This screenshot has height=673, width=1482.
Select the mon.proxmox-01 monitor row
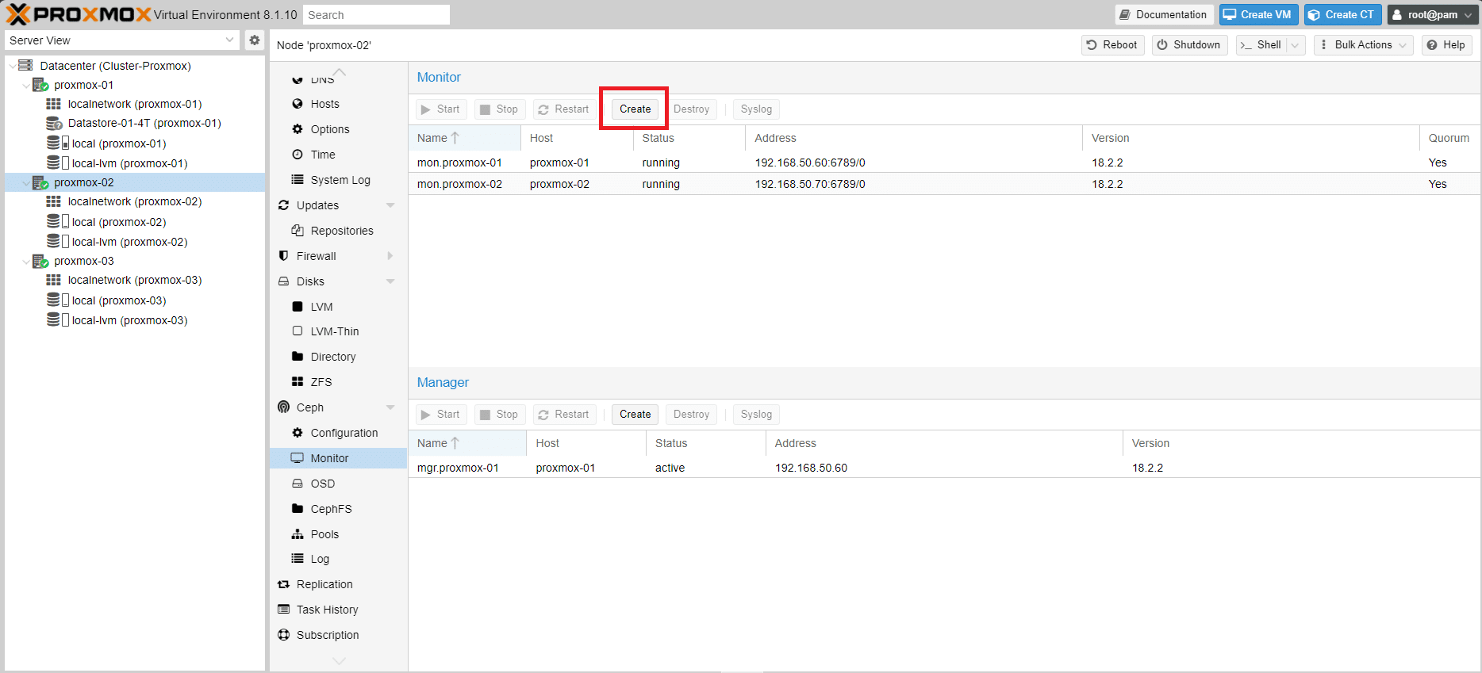pyautogui.click(x=944, y=163)
